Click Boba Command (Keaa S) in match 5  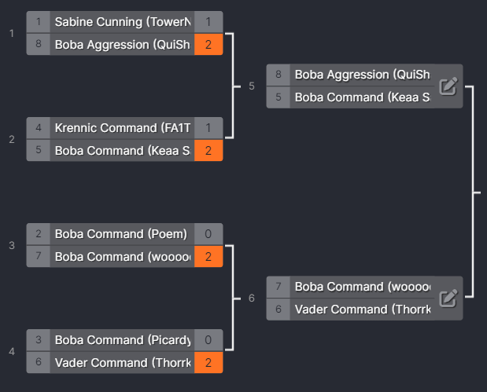tap(362, 97)
